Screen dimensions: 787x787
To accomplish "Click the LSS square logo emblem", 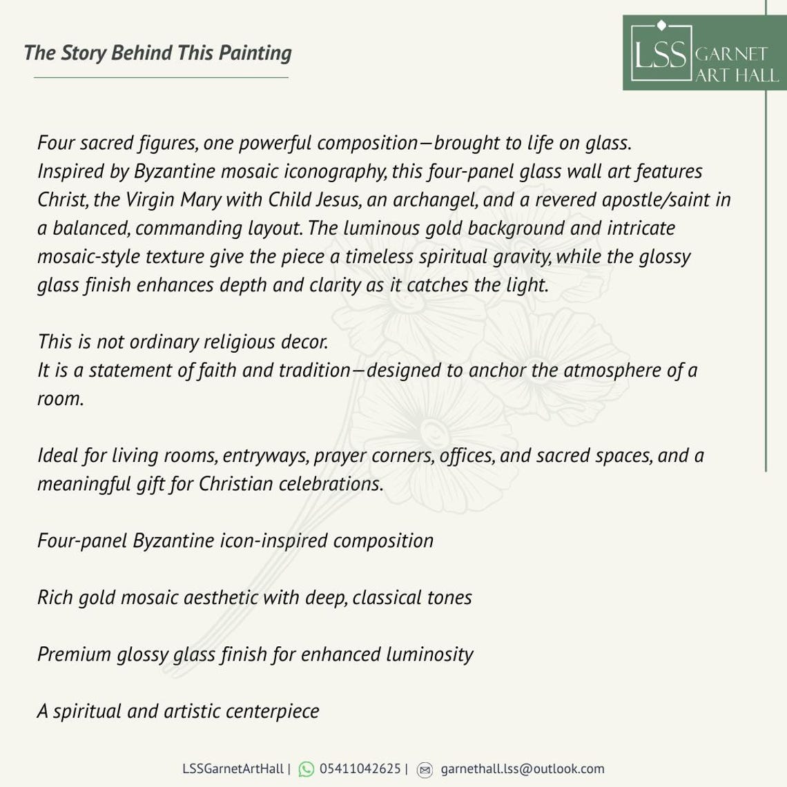I will tap(661, 51).
